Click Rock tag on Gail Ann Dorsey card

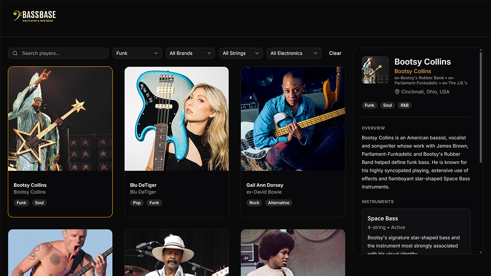click(x=255, y=203)
